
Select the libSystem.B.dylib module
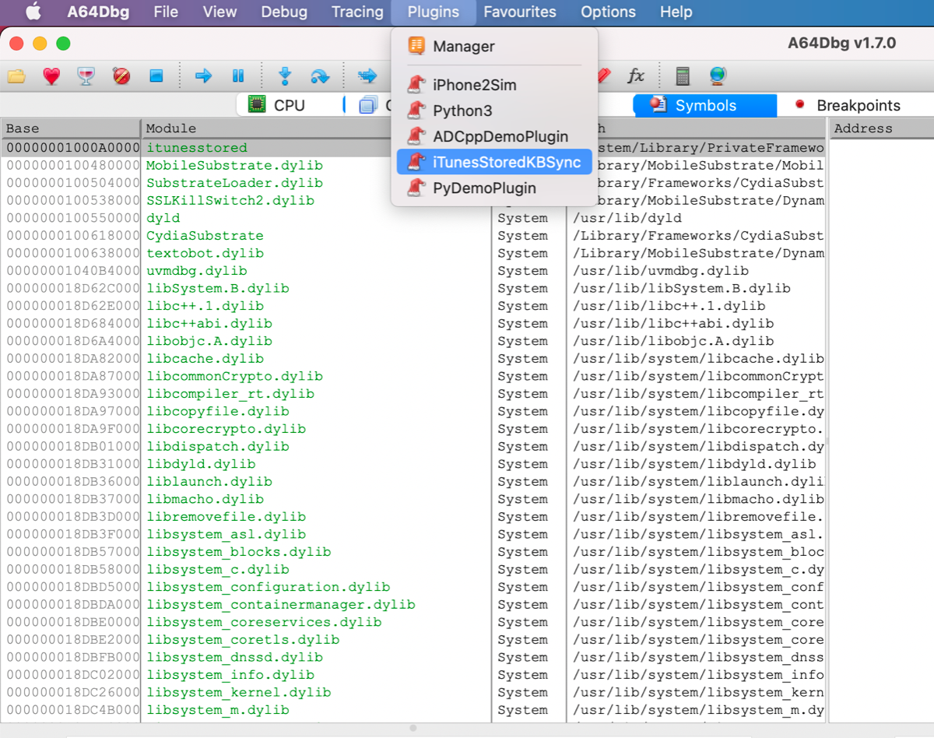pyautogui.click(x=218, y=288)
